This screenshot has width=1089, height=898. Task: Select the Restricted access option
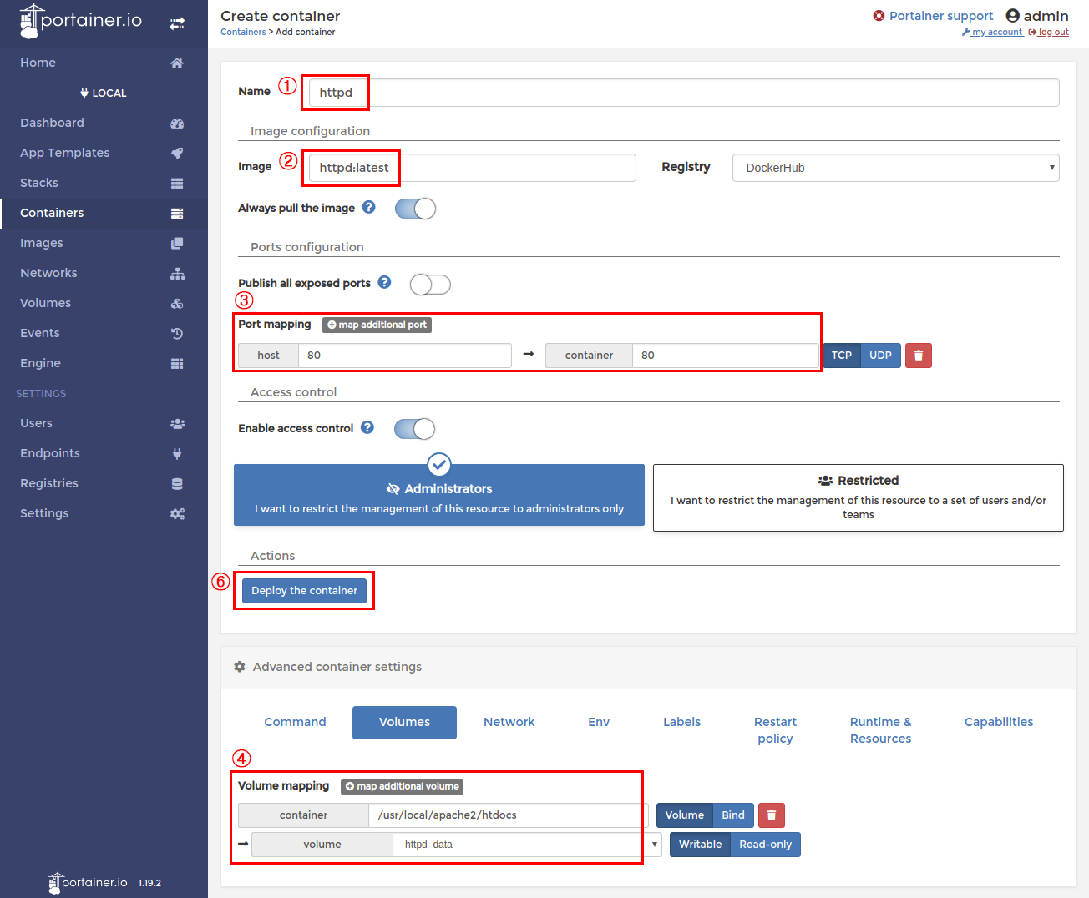(858, 497)
